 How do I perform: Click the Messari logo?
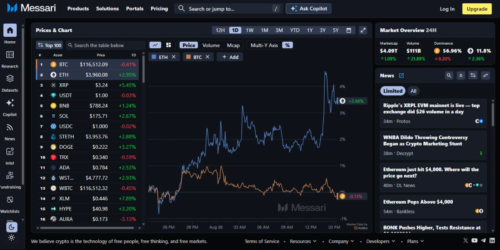pos(32,8)
